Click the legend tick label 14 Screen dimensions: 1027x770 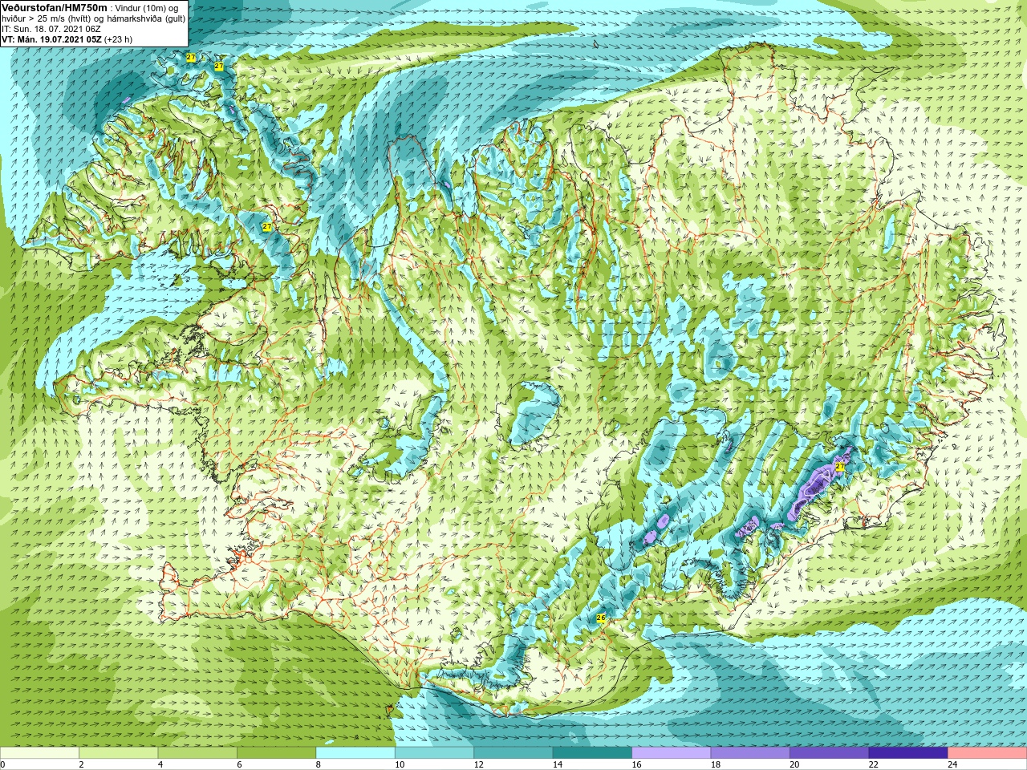tap(558, 764)
